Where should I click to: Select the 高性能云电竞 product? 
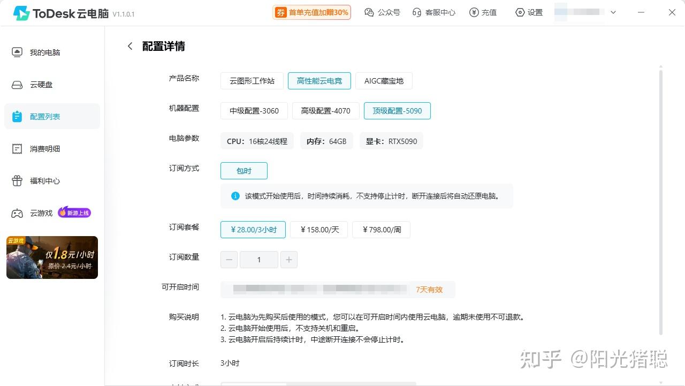point(319,81)
